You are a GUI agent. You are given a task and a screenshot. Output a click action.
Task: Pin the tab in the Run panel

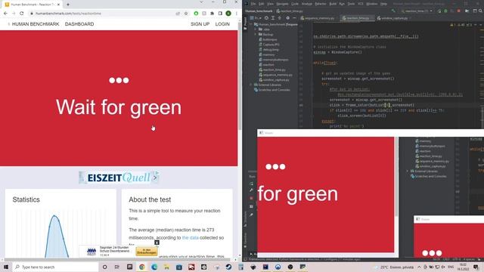coord(251,215)
